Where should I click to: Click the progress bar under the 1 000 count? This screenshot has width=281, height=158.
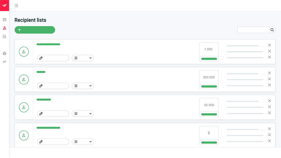209,59
